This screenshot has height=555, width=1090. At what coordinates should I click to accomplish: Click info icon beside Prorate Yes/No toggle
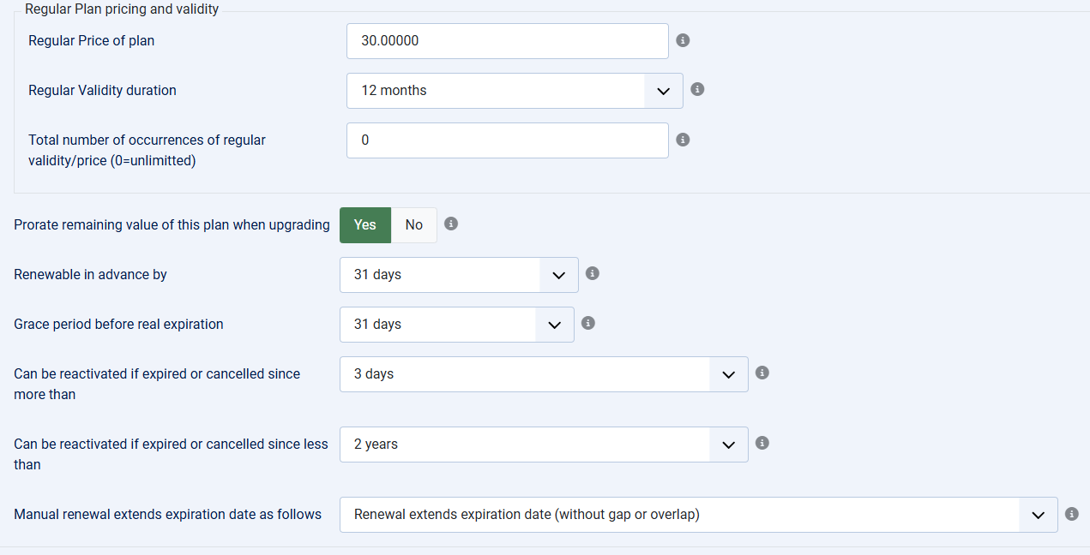(451, 224)
